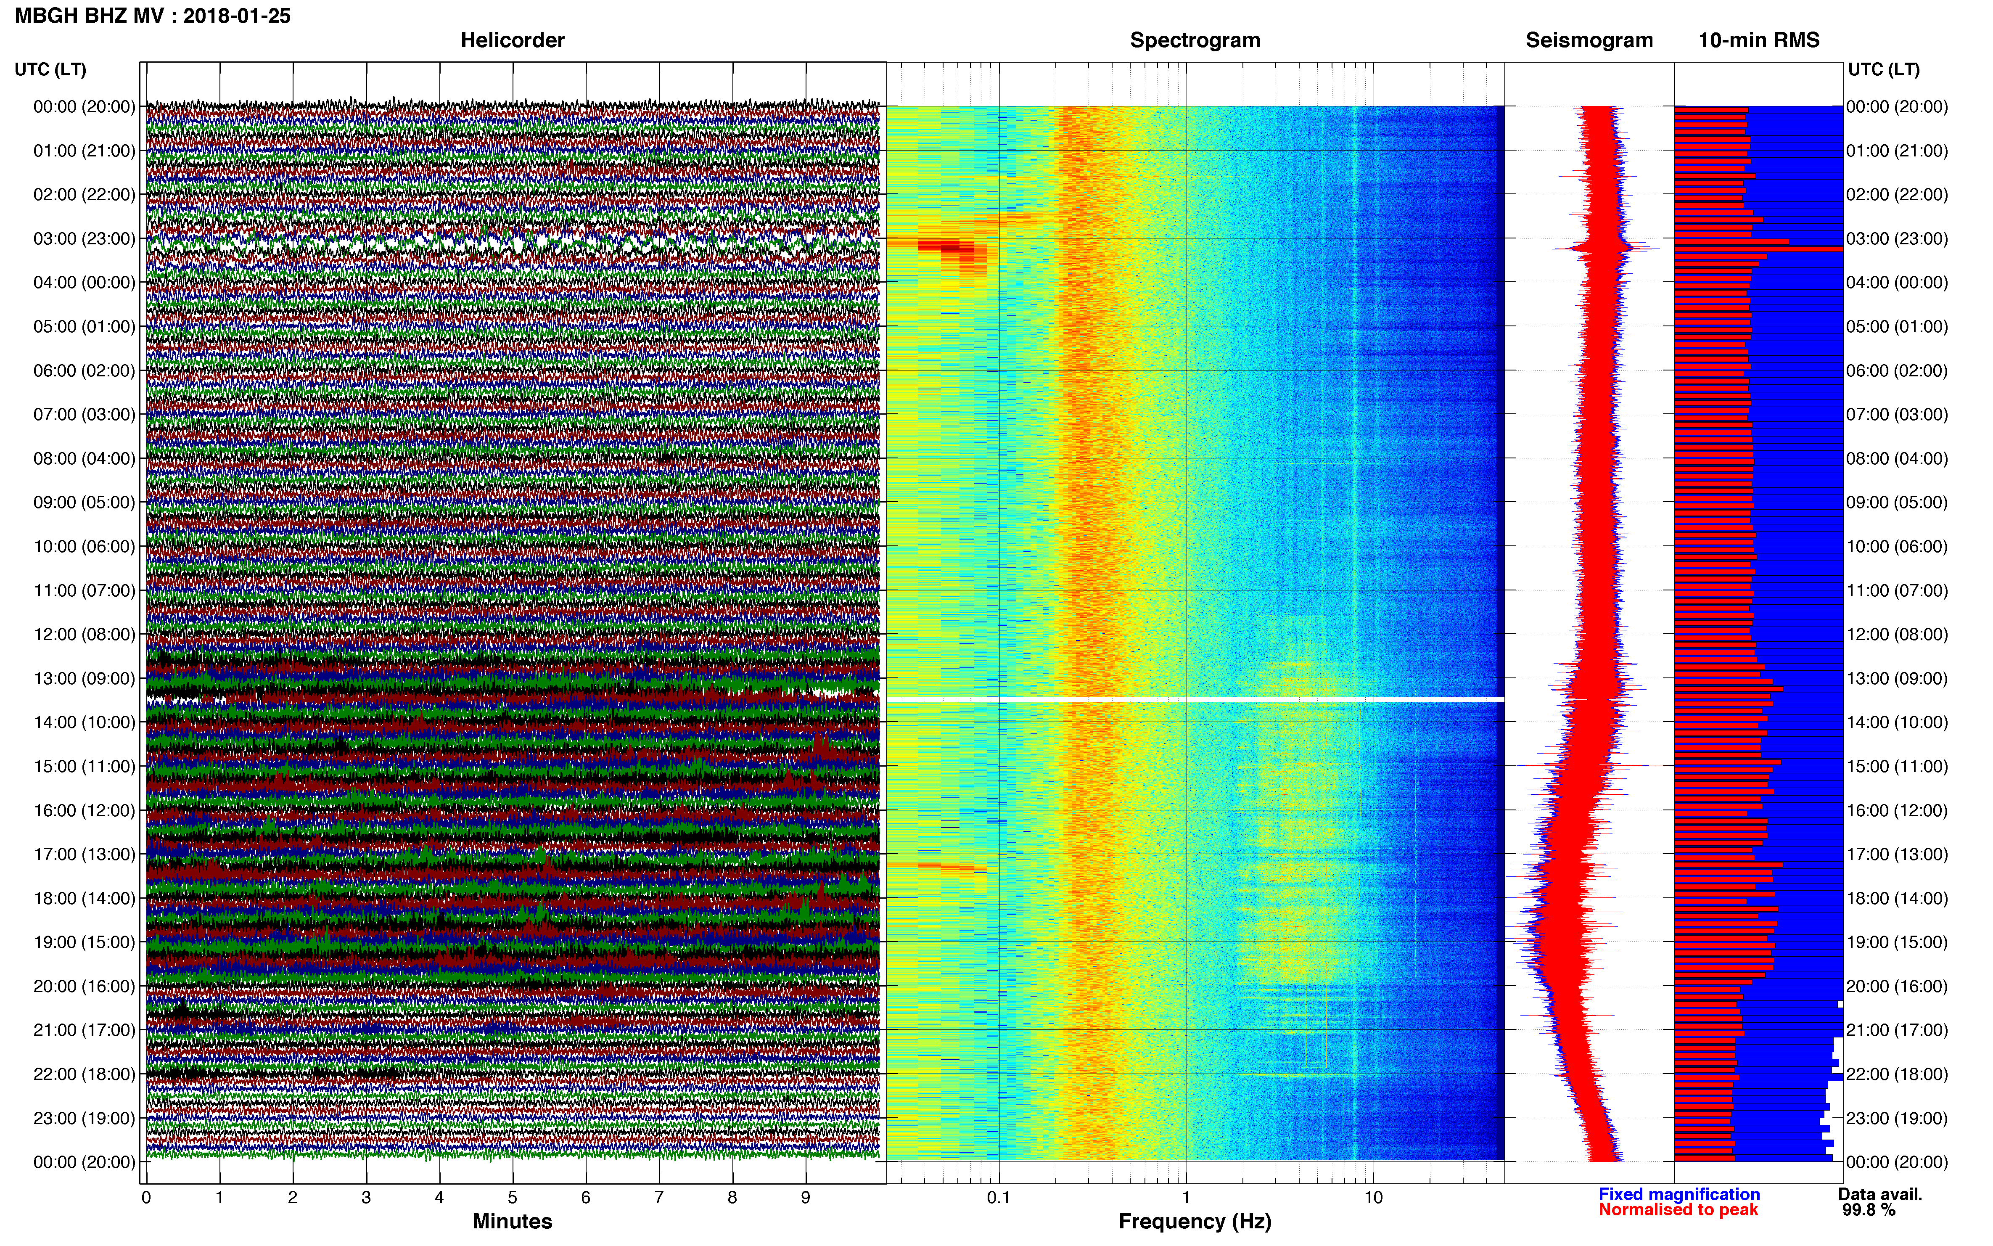This screenshot has width=1993, height=1246.
Task: Click the 9 tick on the Minutes axis
Action: [806, 1198]
